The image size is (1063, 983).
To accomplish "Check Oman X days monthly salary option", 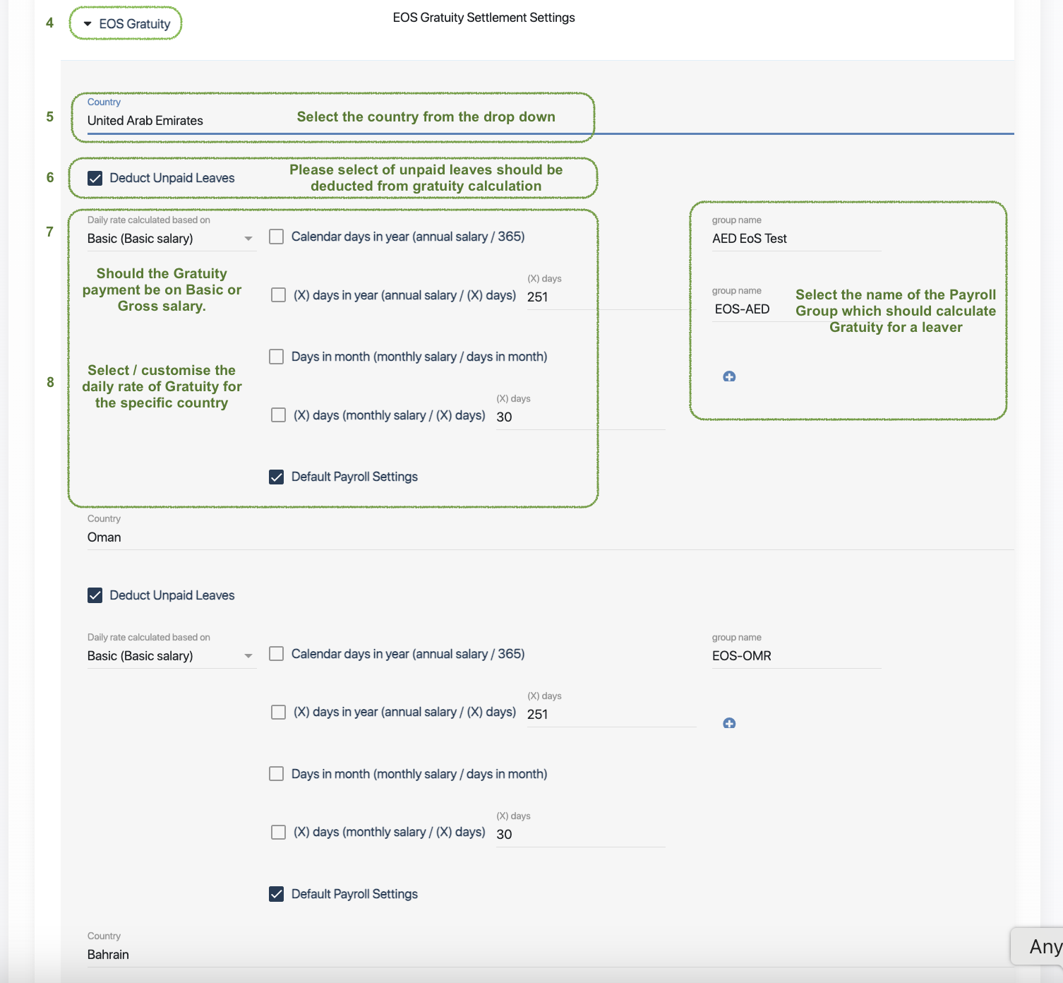I will coord(279,832).
